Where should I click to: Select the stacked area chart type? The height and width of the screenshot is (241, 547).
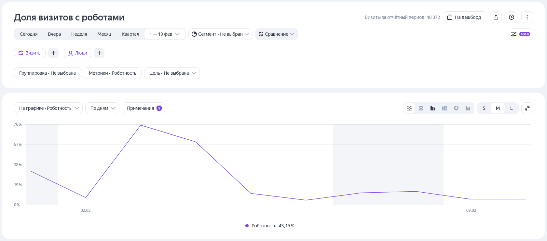(x=421, y=108)
